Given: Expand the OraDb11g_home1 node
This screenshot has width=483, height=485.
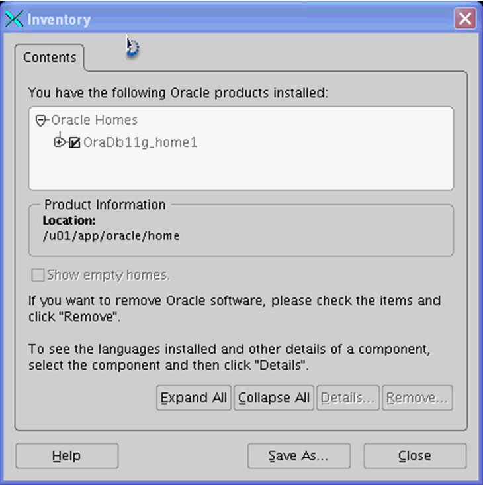Looking at the screenshot, I should 59,142.
